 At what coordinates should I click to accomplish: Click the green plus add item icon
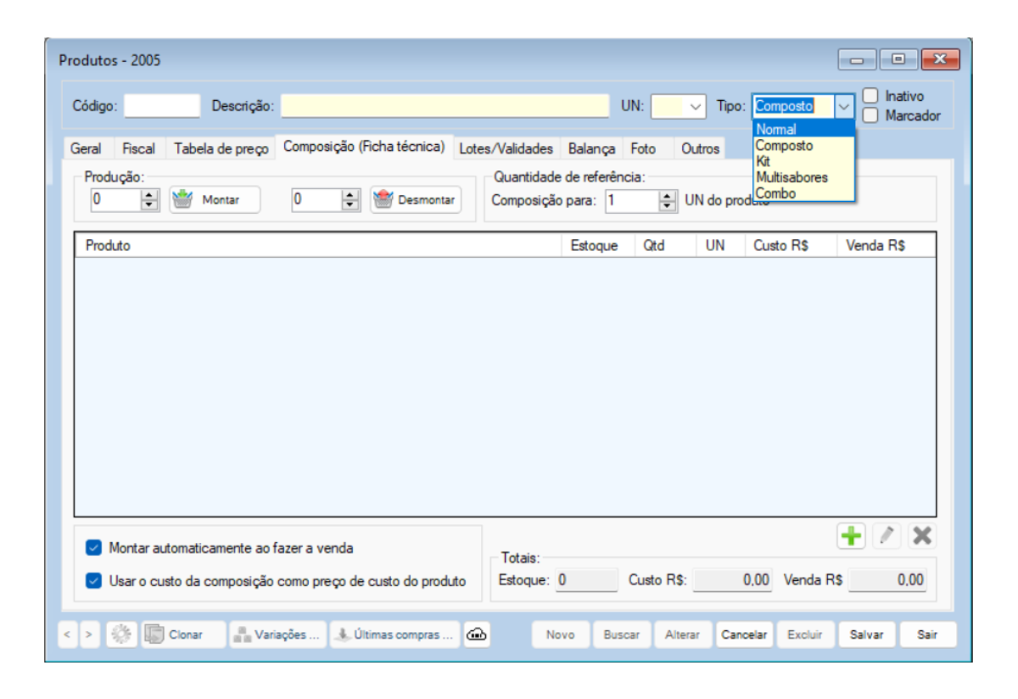pos(851,536)
